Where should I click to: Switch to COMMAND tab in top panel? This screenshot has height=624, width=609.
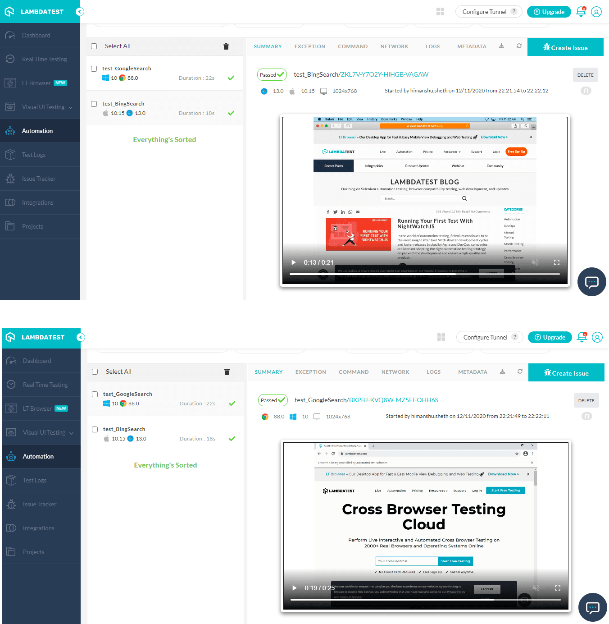(x=353, y=46)
